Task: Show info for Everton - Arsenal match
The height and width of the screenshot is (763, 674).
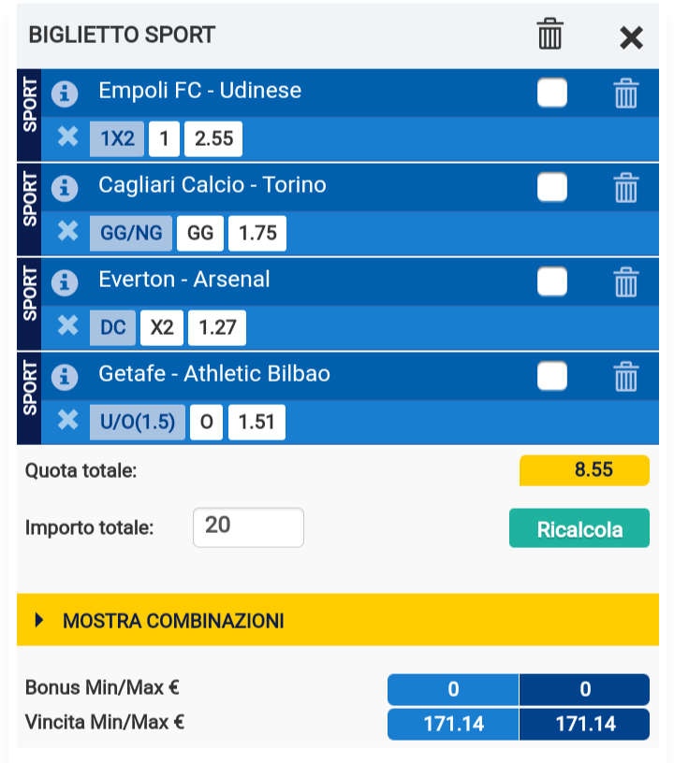Action: [65, 282]
